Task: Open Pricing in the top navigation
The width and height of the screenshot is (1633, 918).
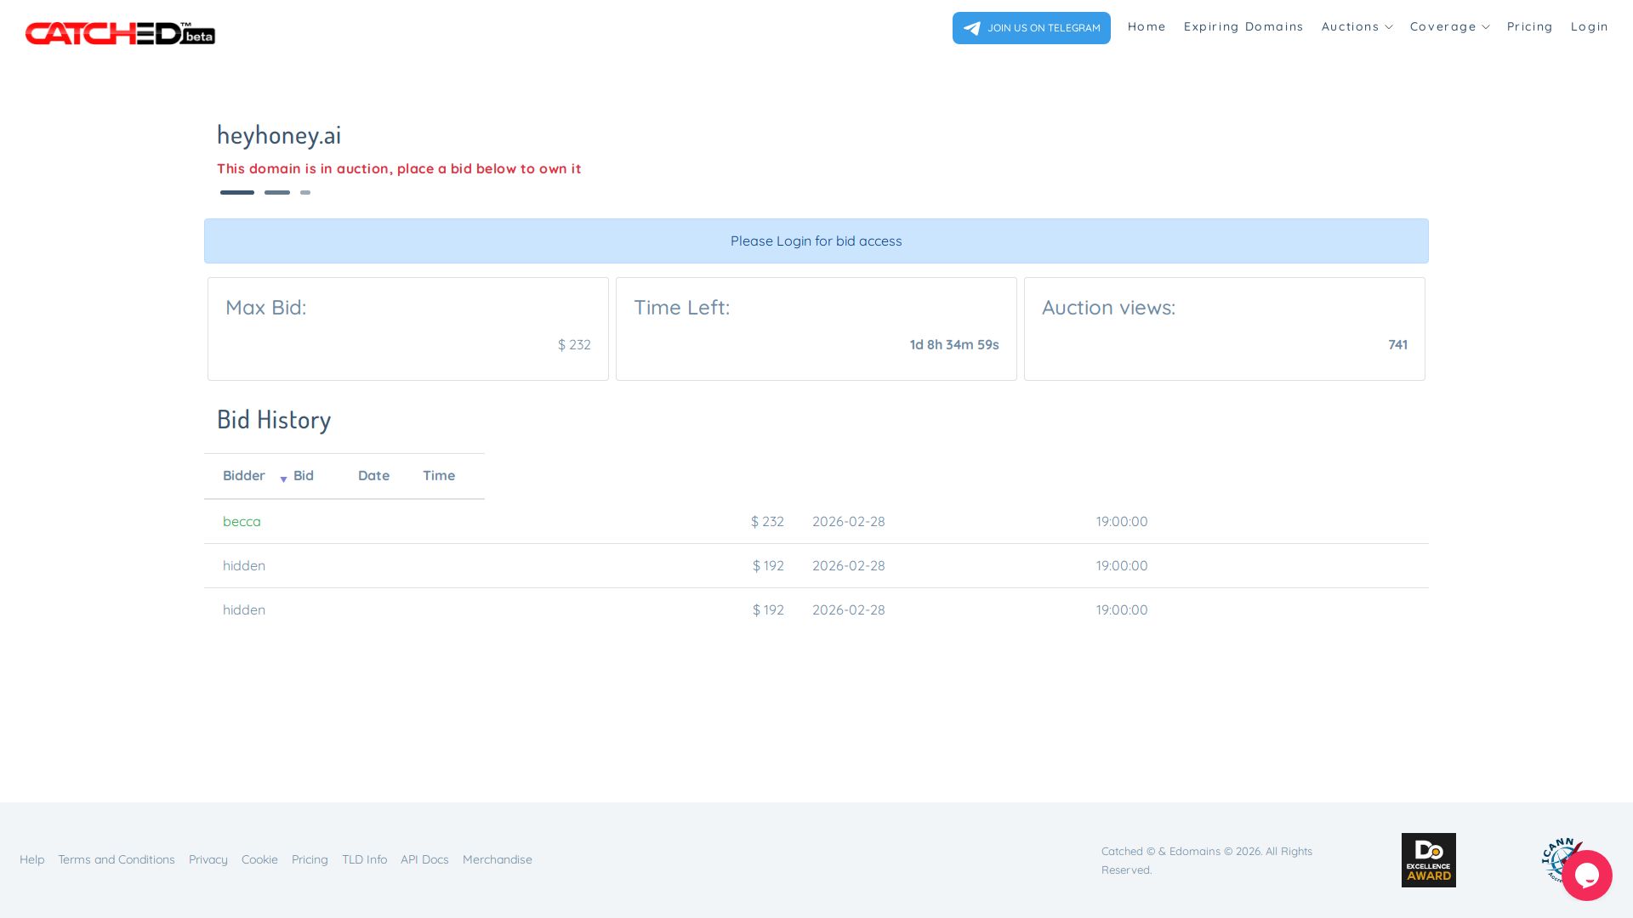Action: click(1529, 27)
